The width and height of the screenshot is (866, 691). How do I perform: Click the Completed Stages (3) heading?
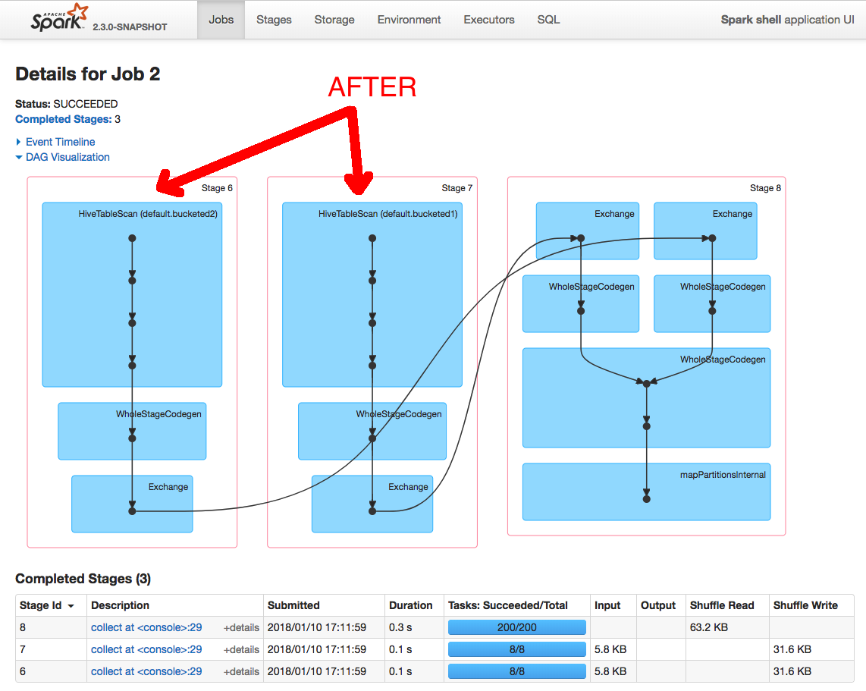point(83,578)
